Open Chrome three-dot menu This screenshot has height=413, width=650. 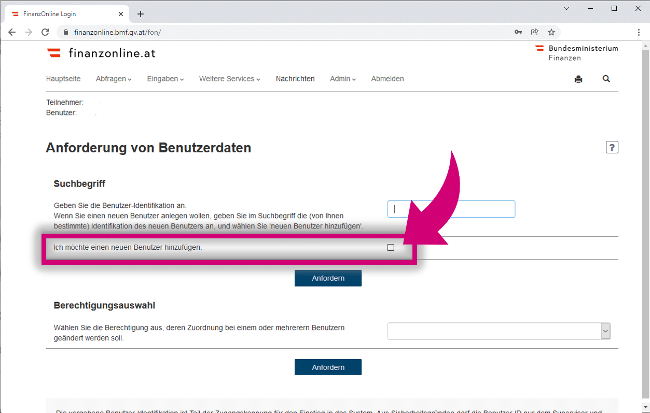pyautogui.click(x=639, y=32)
